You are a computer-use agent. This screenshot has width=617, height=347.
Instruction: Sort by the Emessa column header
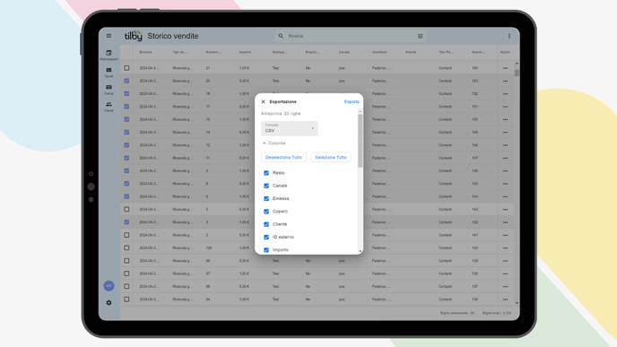coord(145,52)
